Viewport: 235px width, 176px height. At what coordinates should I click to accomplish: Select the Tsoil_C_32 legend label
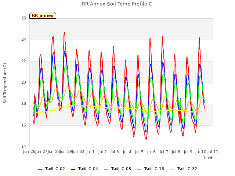pos(187,169)
